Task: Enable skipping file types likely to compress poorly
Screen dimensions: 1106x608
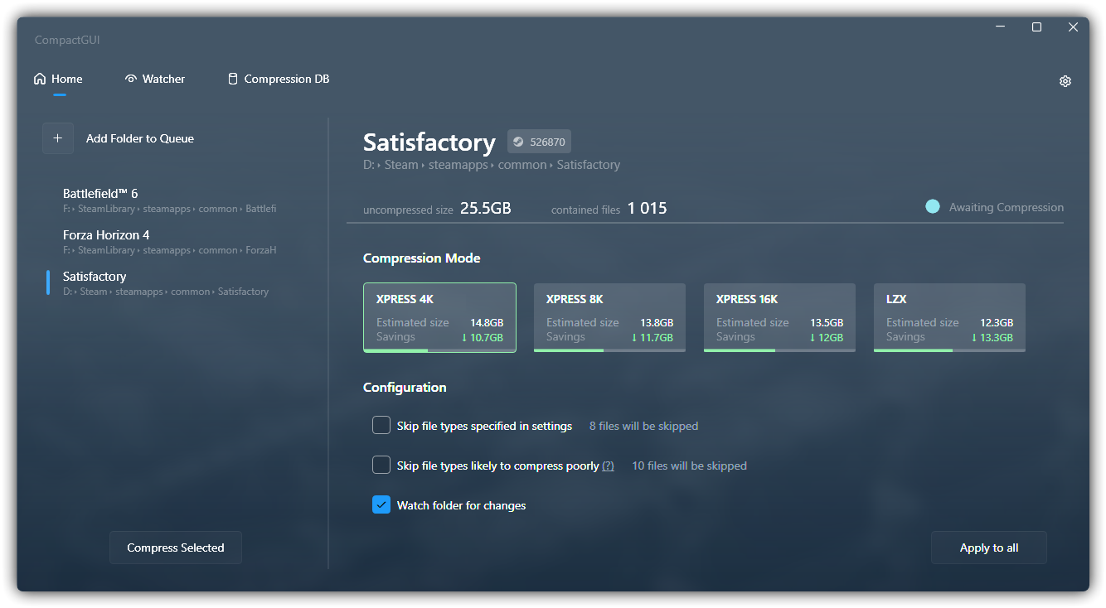Action: (x=381, y=466)
